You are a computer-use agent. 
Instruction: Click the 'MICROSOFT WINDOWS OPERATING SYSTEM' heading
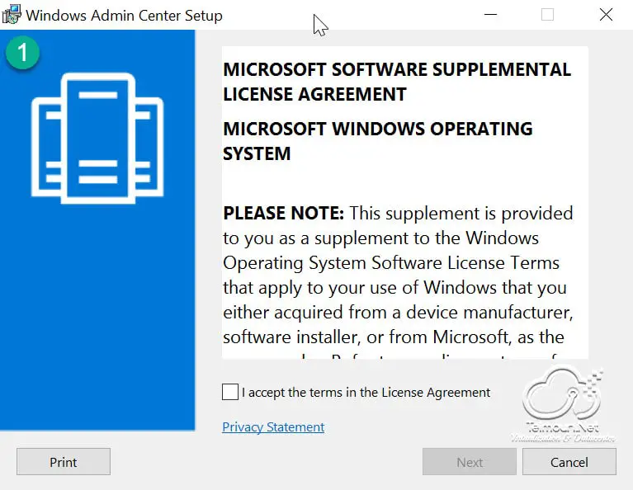pyautogui.click(x=377, y=141)
